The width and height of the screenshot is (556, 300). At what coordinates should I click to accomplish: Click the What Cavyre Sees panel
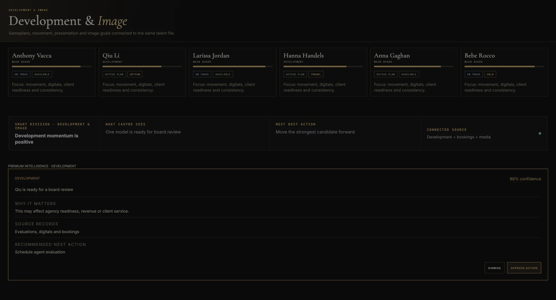pos(185,133)
